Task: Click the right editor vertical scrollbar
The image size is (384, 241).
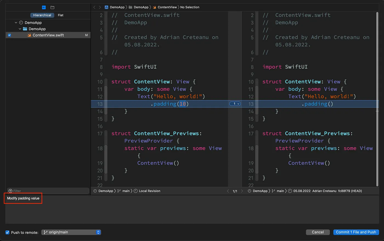Action: coord(377,99)
